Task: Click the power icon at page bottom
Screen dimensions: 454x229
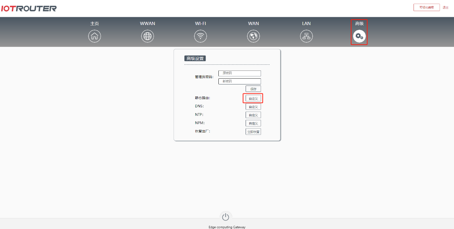Action: (x=226, y=216)
